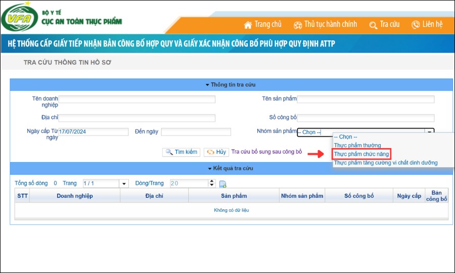Increase Dòng/Trang rows with up arrow
Viewport: 455px width, 273px height.
click(212, 181)
